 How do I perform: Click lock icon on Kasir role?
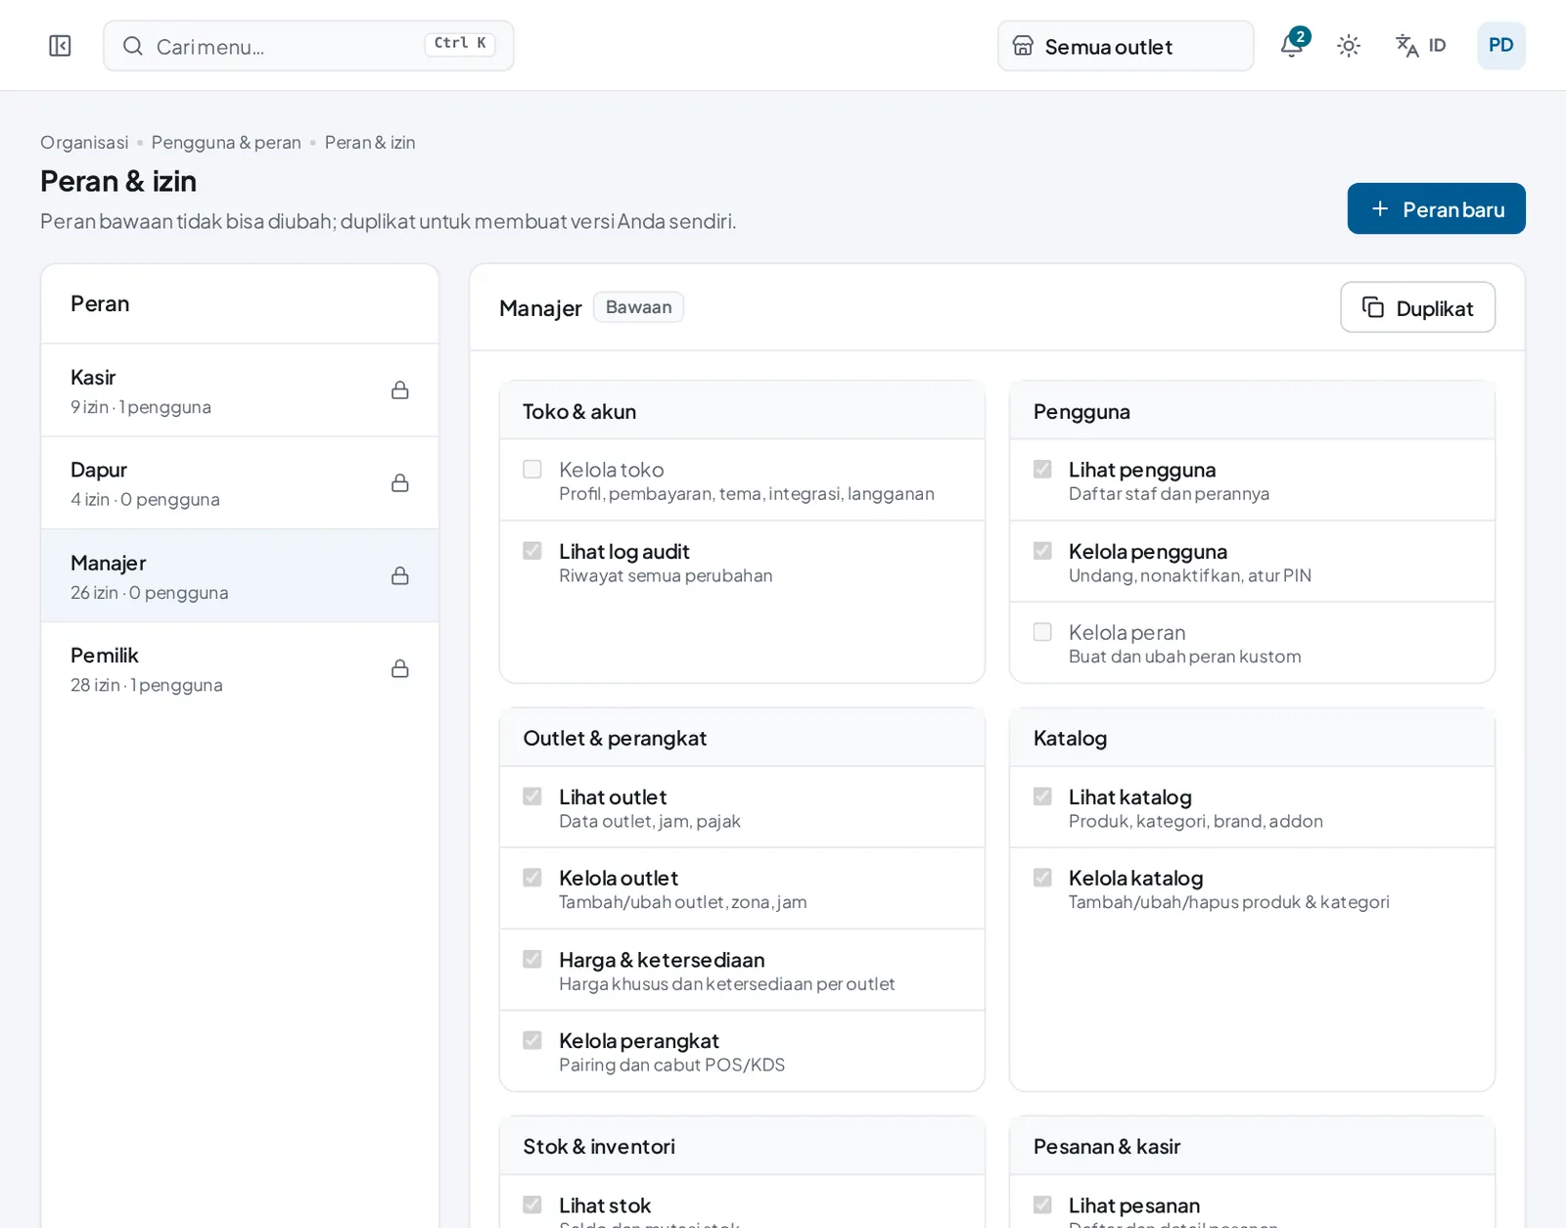pyautogui.click(x=400, y=390)
